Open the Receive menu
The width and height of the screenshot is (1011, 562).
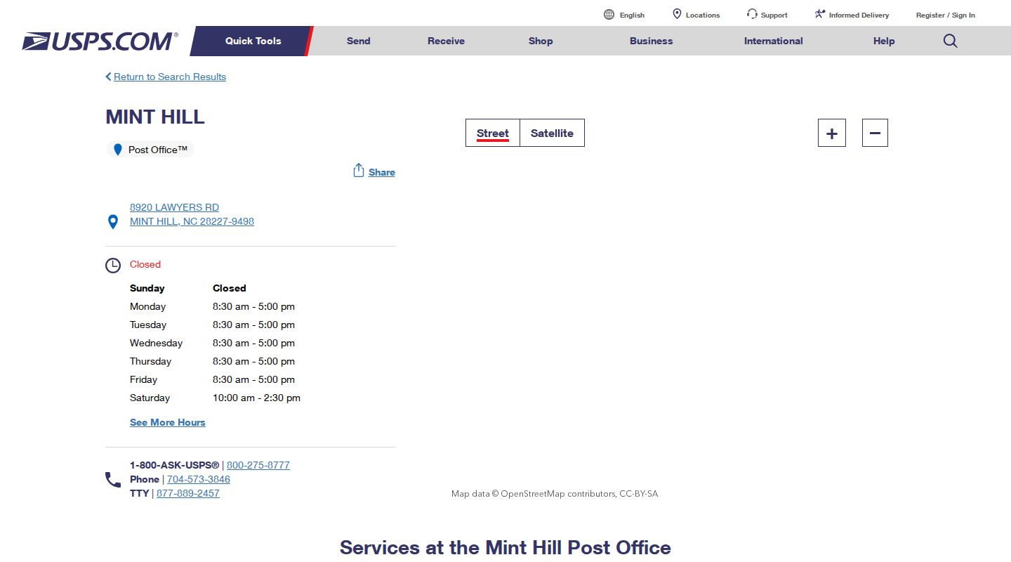(446, 41)
